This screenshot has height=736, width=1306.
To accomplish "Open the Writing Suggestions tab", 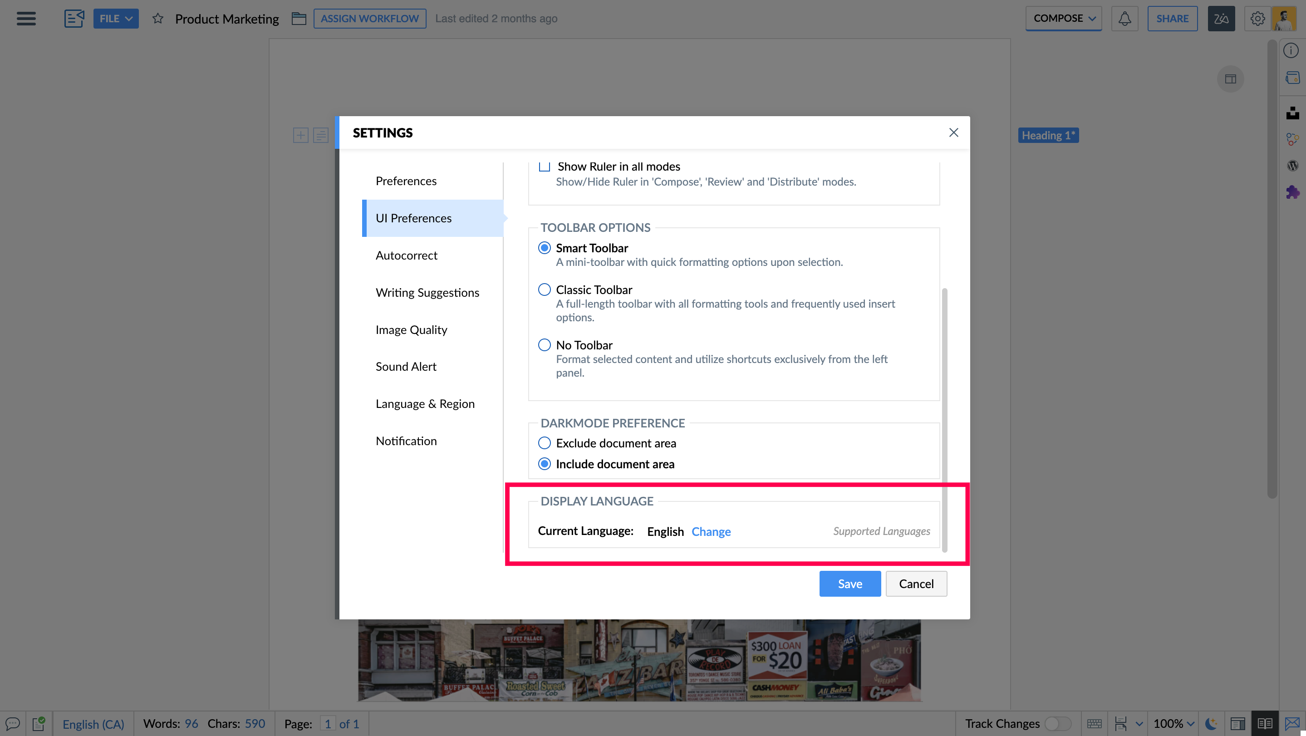I will click(x=432, y=293).
